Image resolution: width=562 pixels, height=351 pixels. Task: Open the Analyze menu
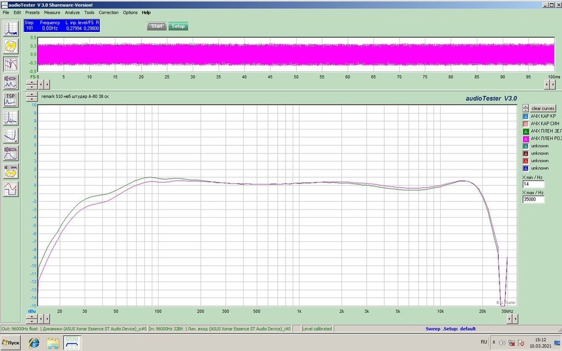click(72, 13)
